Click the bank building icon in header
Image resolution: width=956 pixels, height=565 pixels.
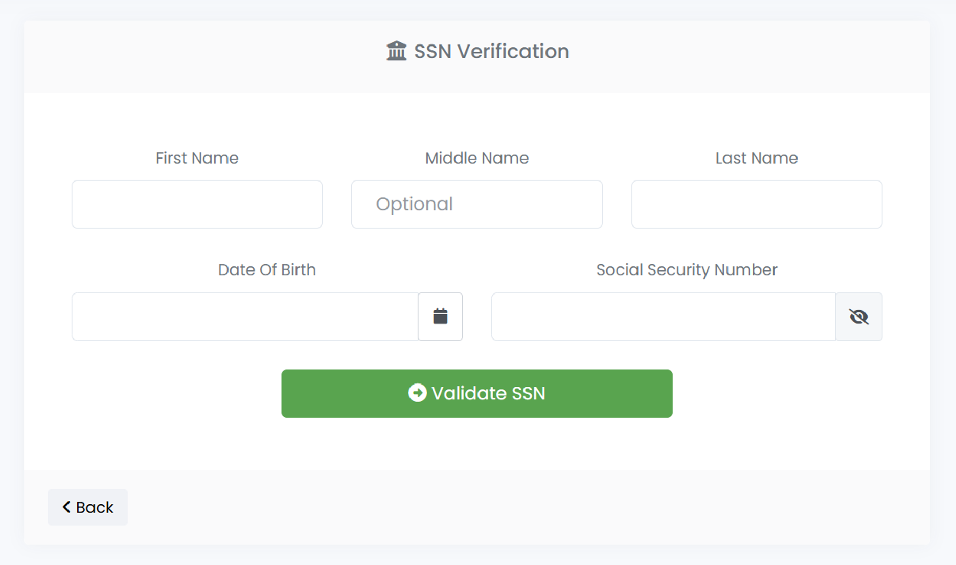coord(396,51)
